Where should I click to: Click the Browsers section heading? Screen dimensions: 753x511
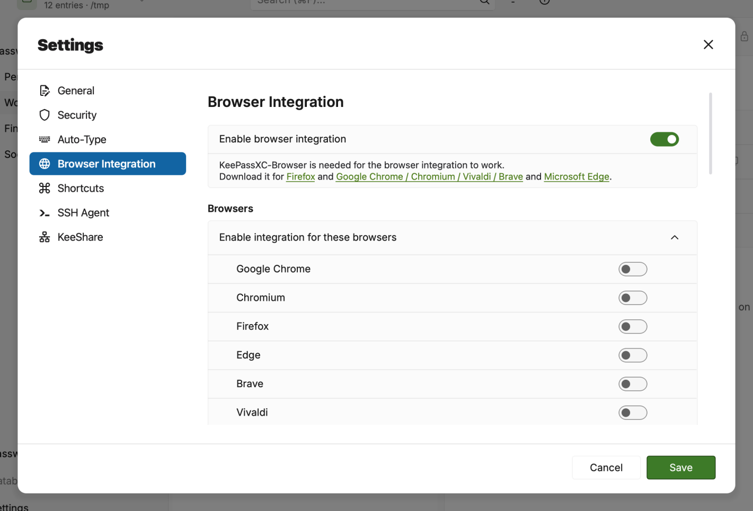231,209
